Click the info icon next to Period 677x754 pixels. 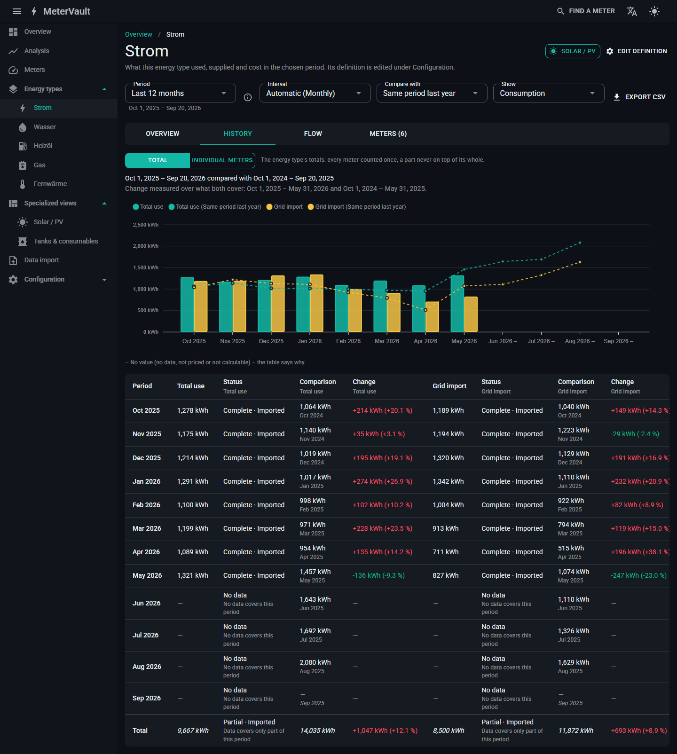[248, 97]
